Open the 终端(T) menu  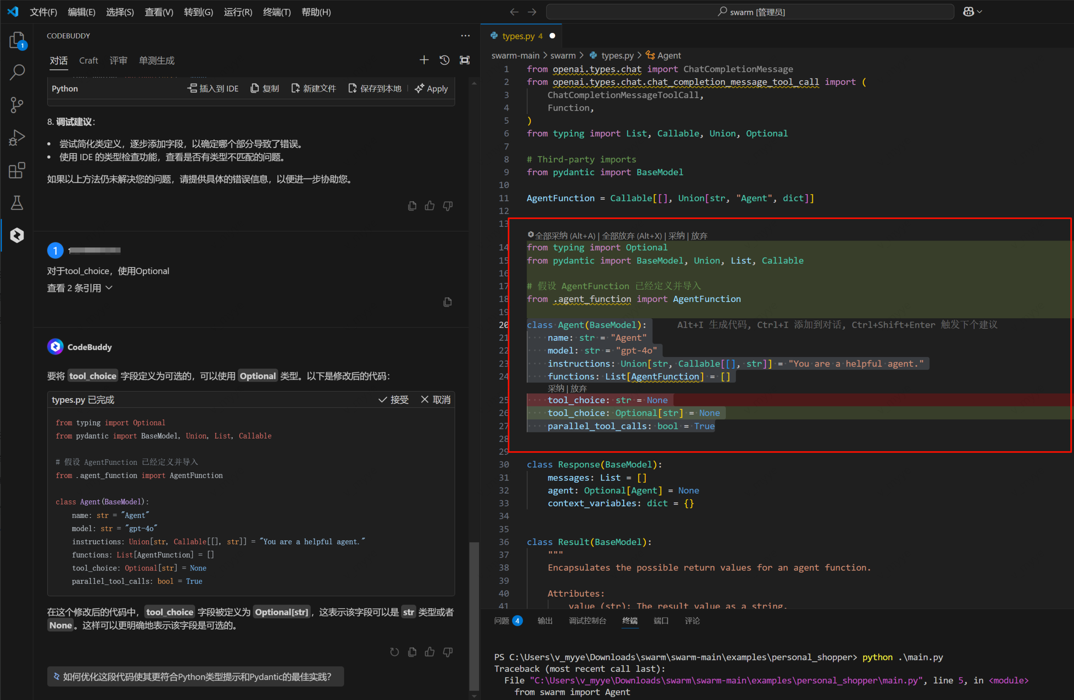(x=277, y=12)
